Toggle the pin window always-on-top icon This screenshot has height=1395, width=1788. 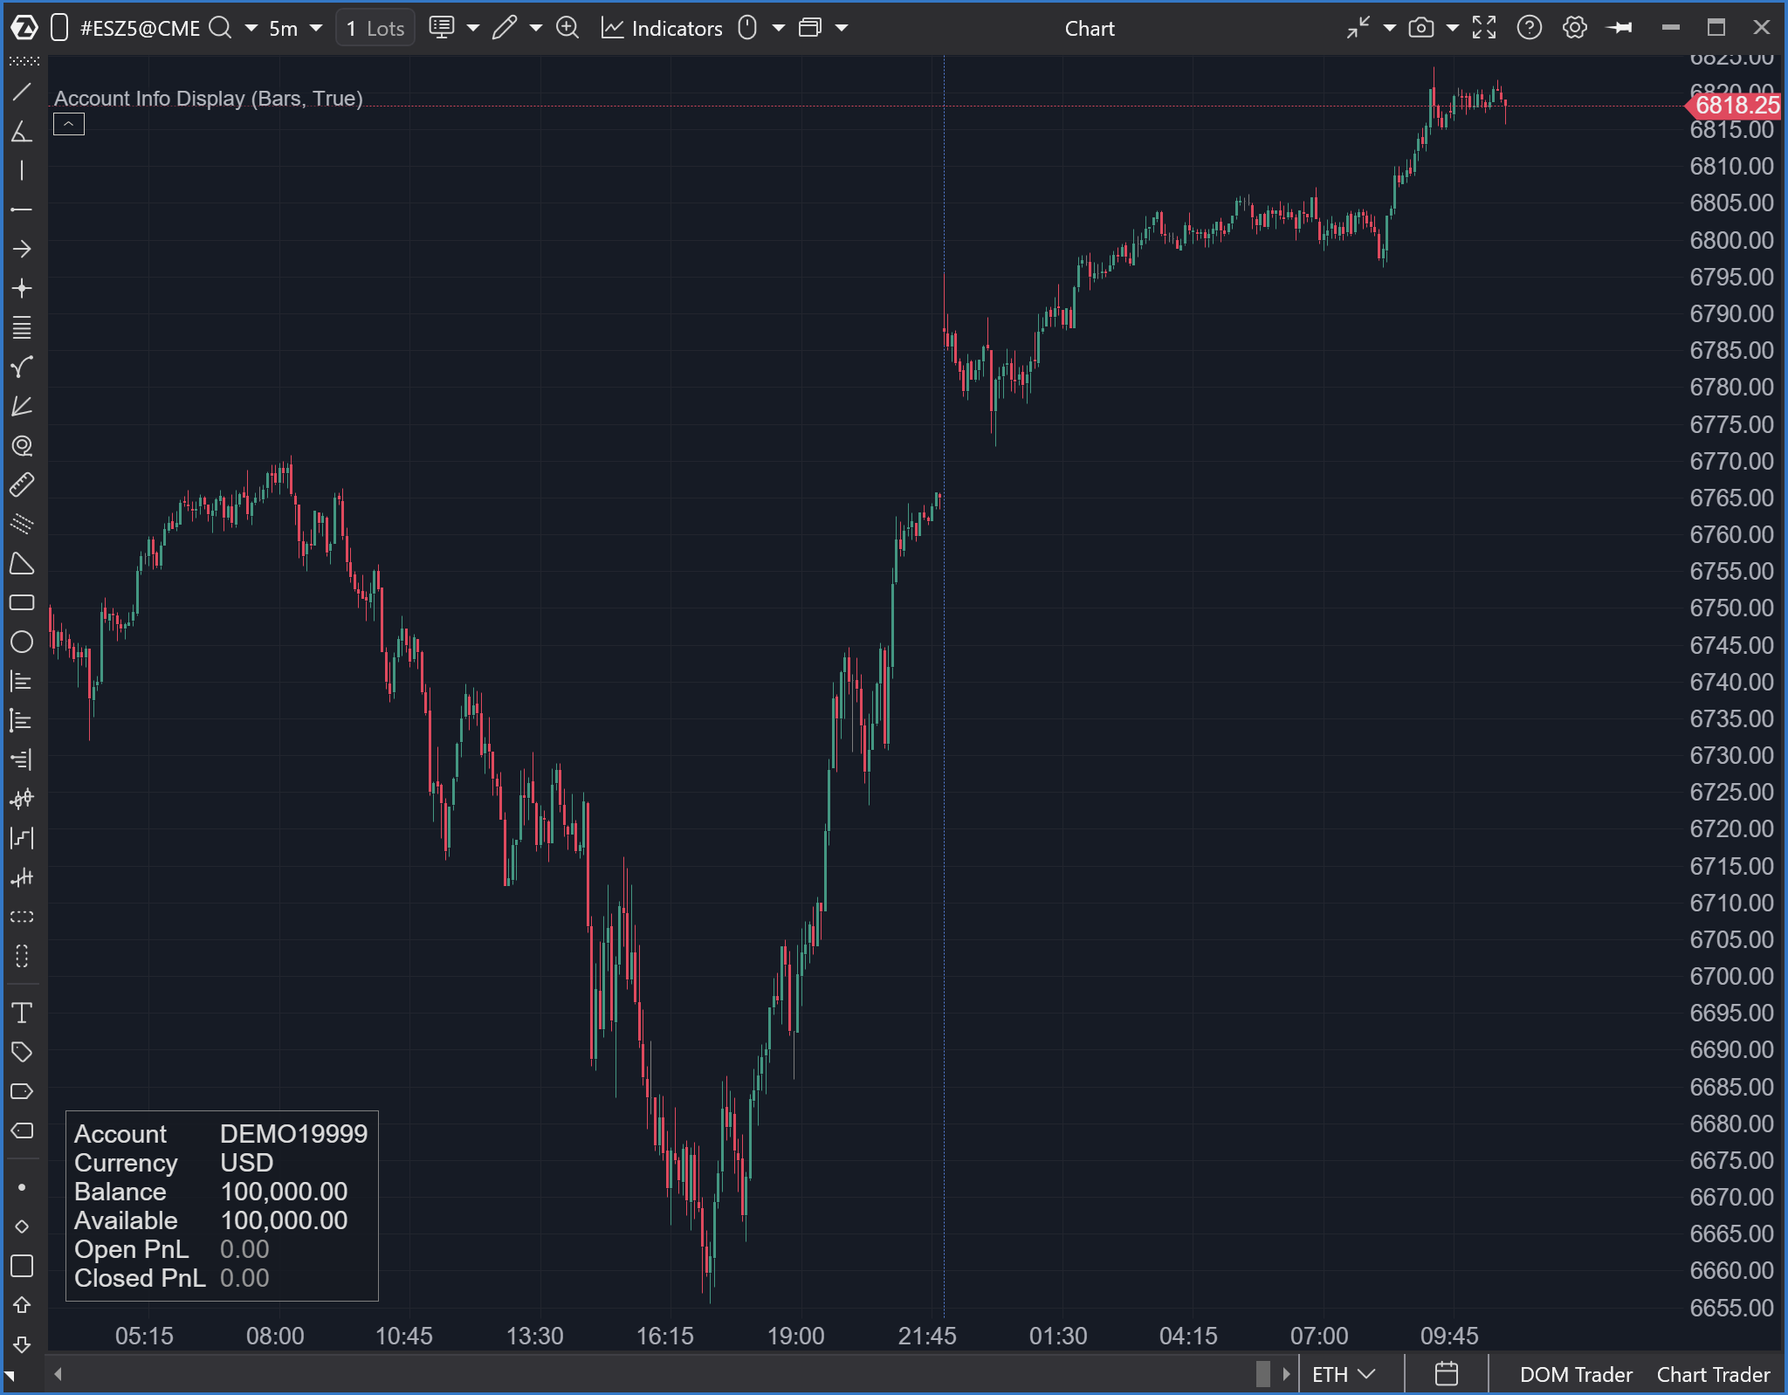pos(1620,28)
